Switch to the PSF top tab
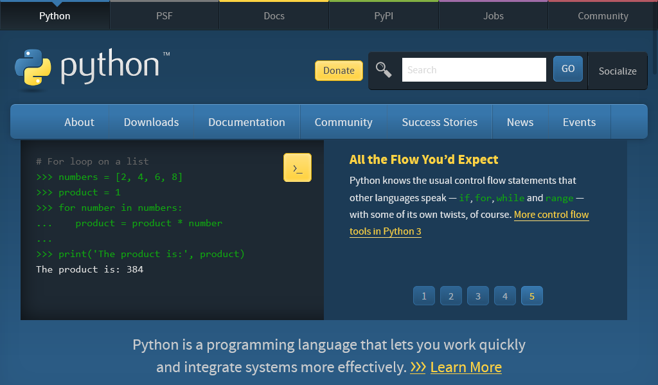 point(164,16)
